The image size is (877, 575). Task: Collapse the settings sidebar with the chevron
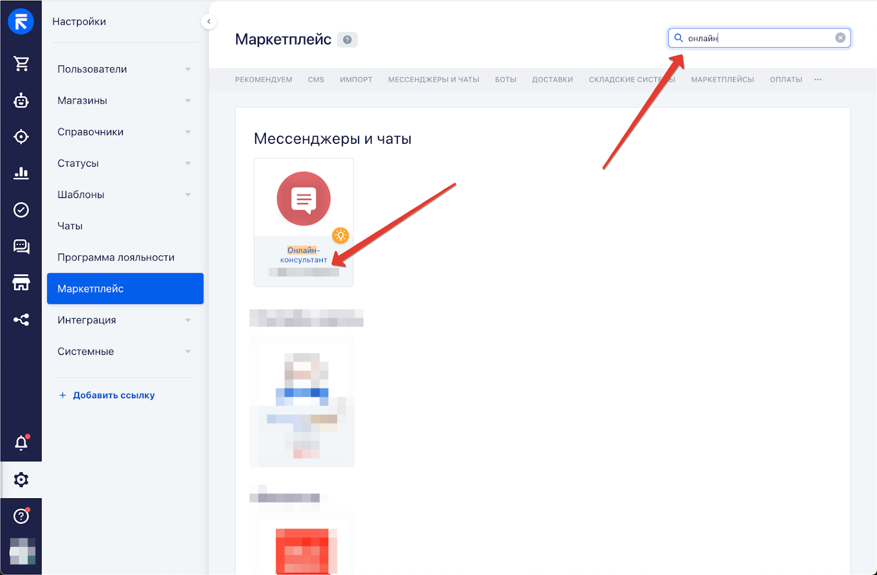click(x=209, y=21)
